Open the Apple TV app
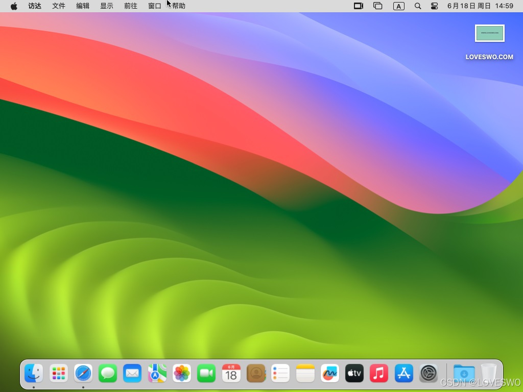Screen dimensions: 523x392 tap(354, 373)
